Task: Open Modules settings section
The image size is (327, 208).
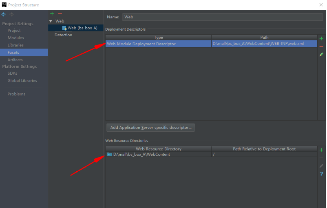Action: coord(15,38)
